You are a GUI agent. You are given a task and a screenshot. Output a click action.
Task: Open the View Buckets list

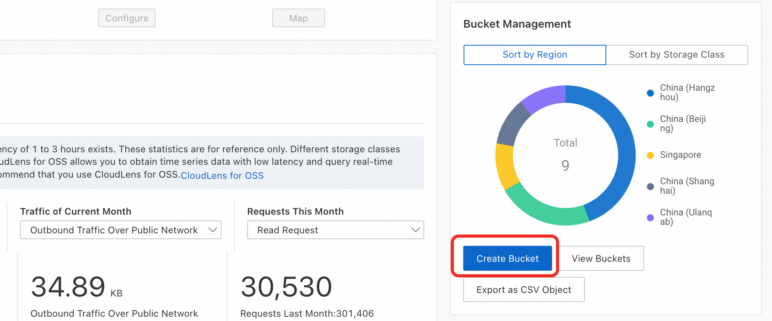(x=601, y=258)
